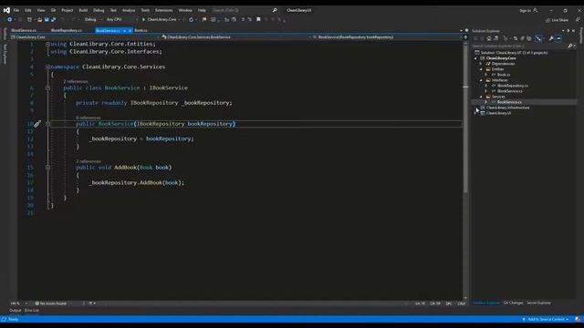
Task: Click Add to Source Control
Action: (x=546, y=319)
